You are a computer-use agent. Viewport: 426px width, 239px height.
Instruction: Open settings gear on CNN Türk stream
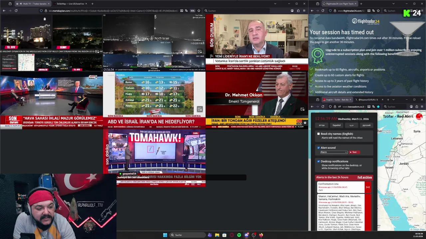305,123
